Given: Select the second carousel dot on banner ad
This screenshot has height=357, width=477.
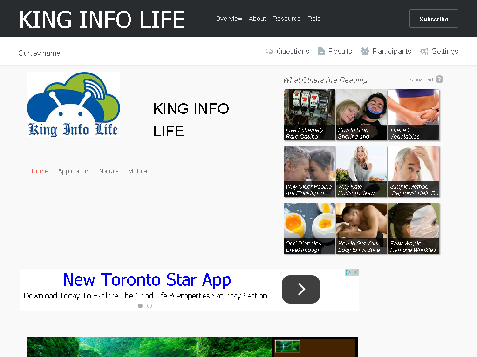Looking at the screenshot, I should pyautogui.click(x=150, y=306).
